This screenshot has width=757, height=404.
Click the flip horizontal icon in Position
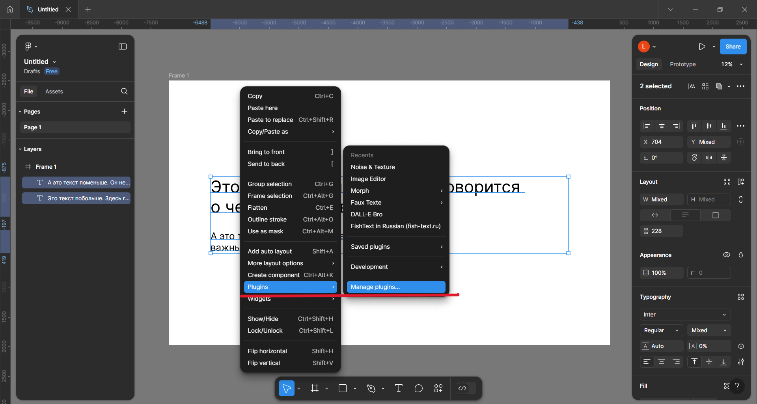[x=709, y=158]
